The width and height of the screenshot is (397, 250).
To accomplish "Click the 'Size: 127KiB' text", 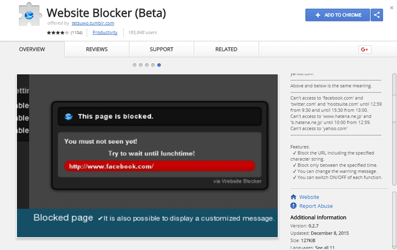I will [303, 240].
